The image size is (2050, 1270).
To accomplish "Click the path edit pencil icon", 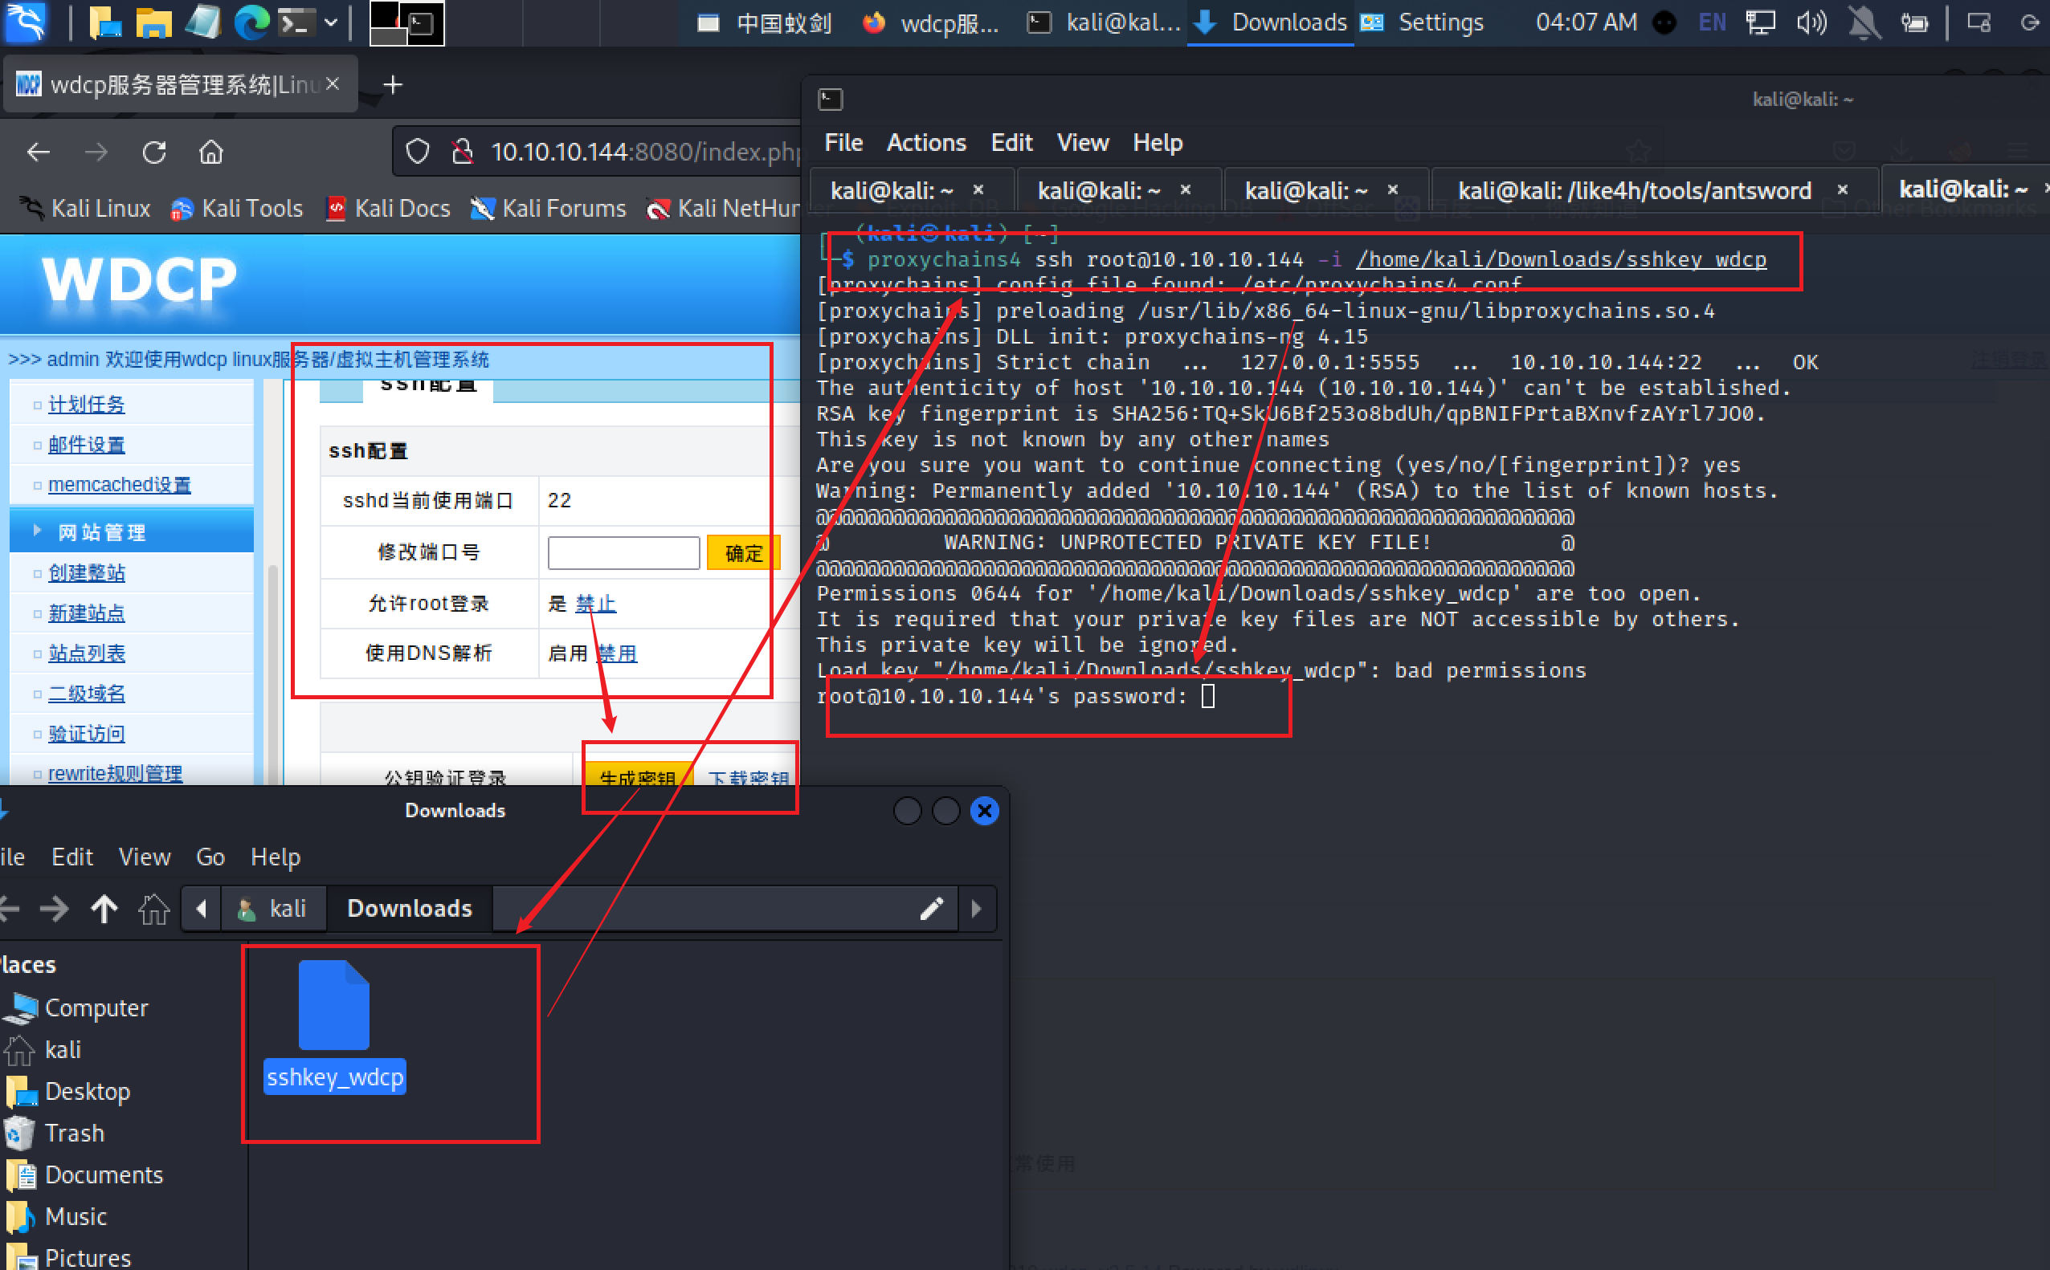I will (931, 908).
